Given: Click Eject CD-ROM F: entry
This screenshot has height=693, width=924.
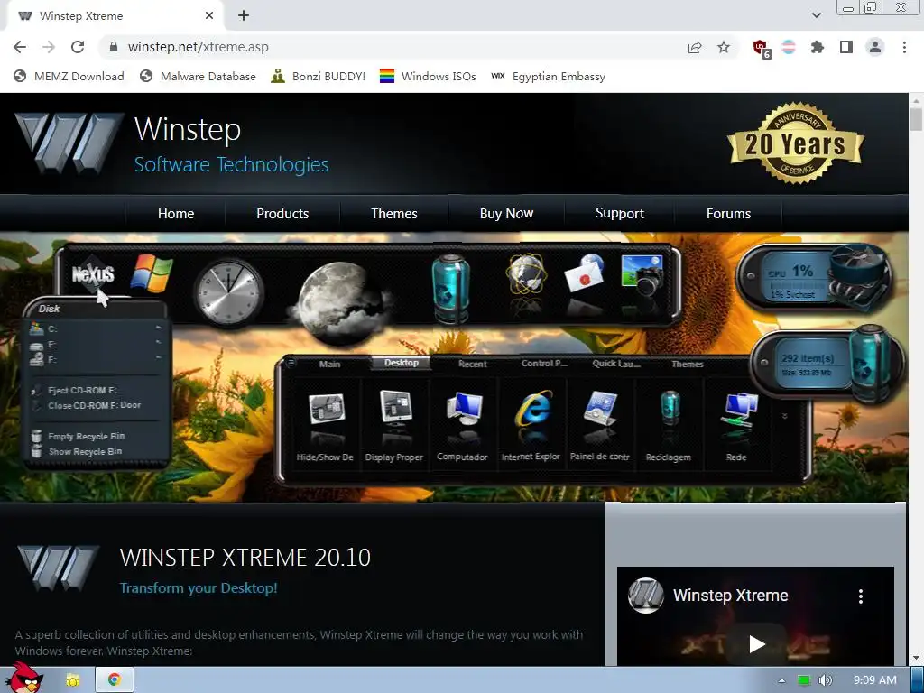Looking at the screenshot, I should point(82,390).
